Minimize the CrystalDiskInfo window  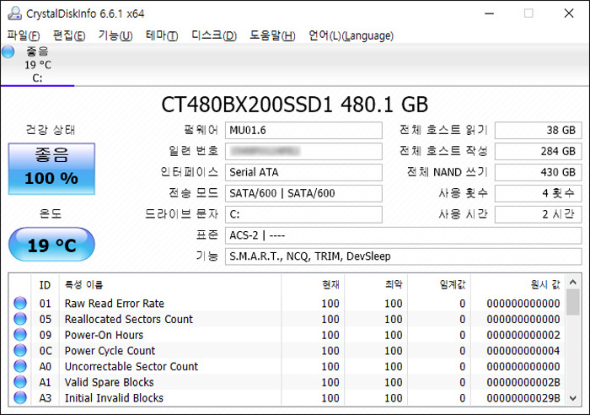coord(489,13)
